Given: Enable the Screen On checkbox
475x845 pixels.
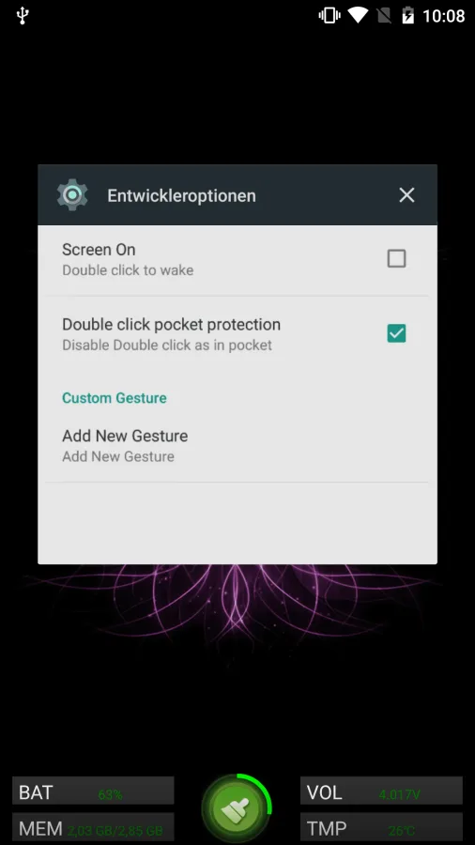Looking at the screenshot, I should pos(396,259).
